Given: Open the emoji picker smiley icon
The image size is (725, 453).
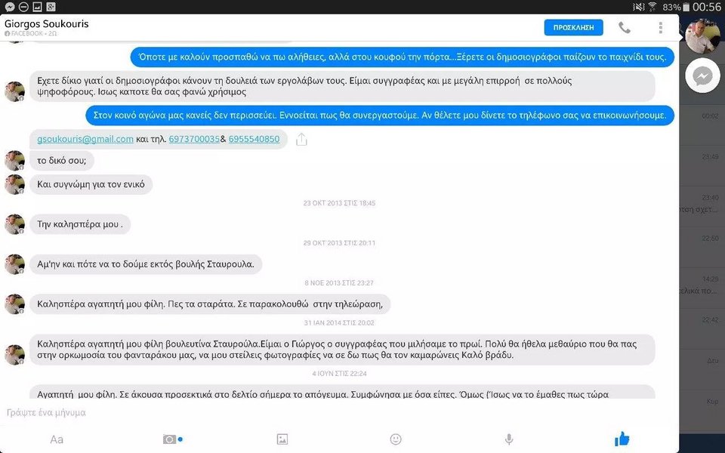Looking at the screenshot, I should (396, 439).
